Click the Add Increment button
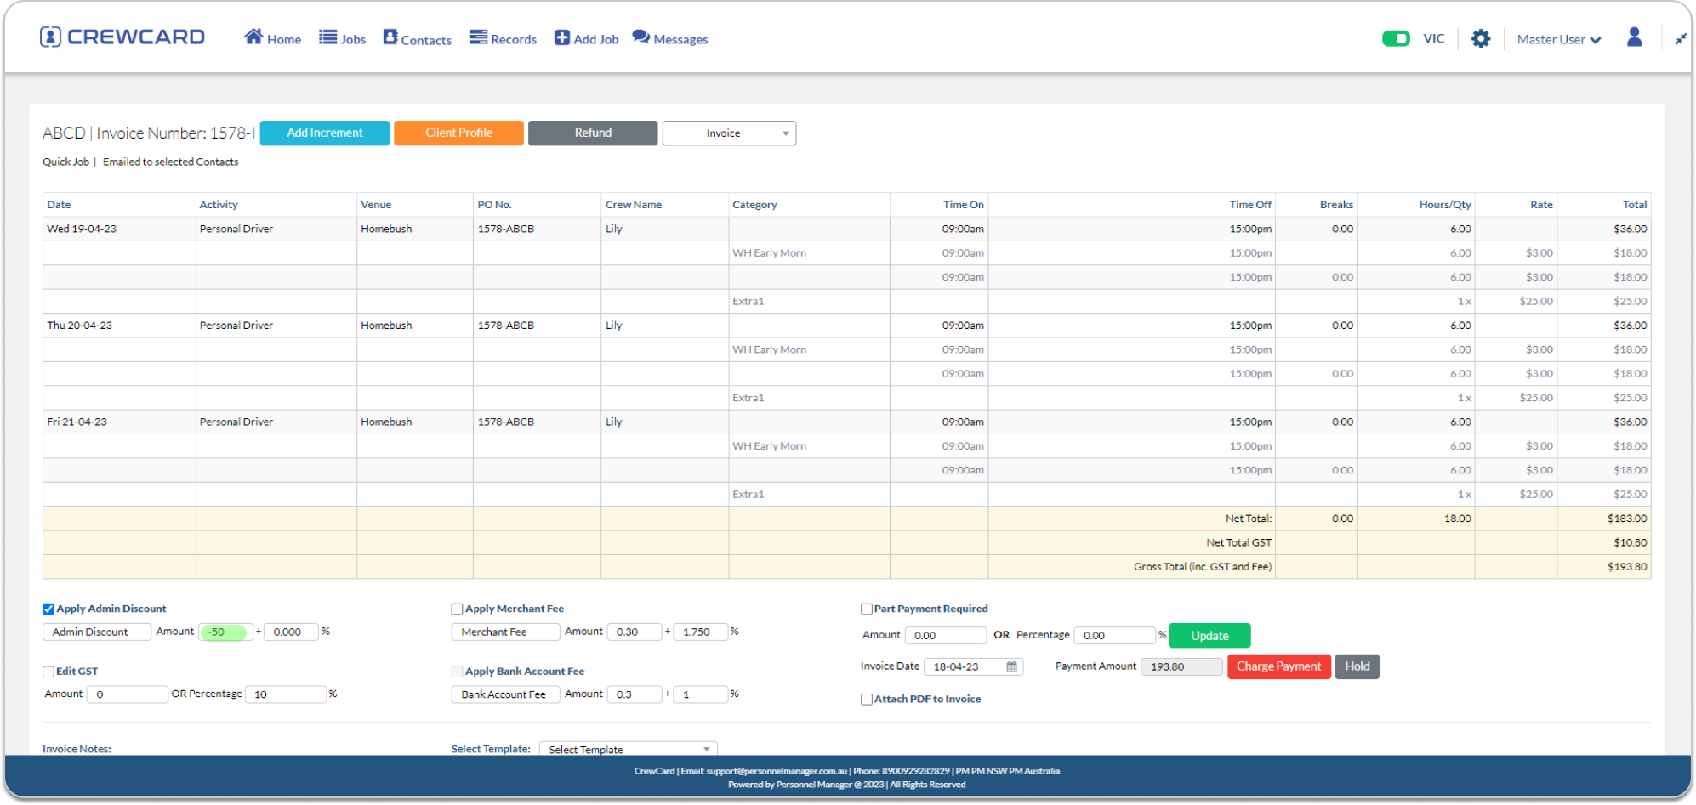 tap(324, 133)
